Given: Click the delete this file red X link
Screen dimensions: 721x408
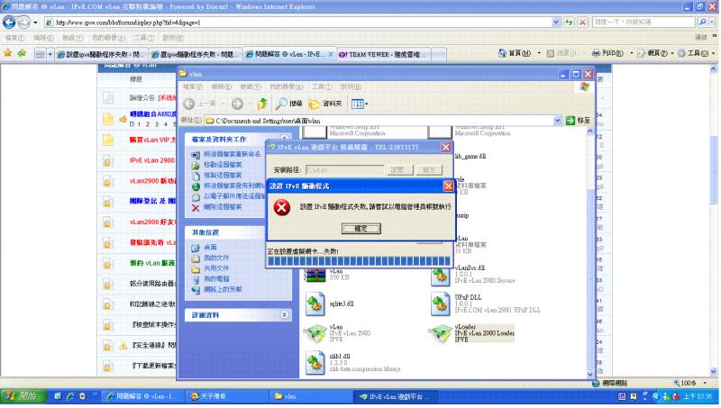Looking at the screenshot, I should pyautogui.click(x=196, y=208).
